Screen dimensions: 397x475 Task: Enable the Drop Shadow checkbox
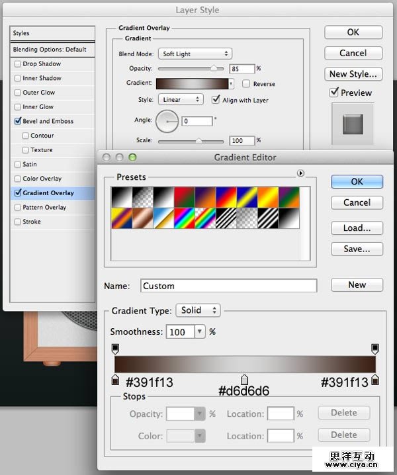pyautogui.click(x=17, y=64)
